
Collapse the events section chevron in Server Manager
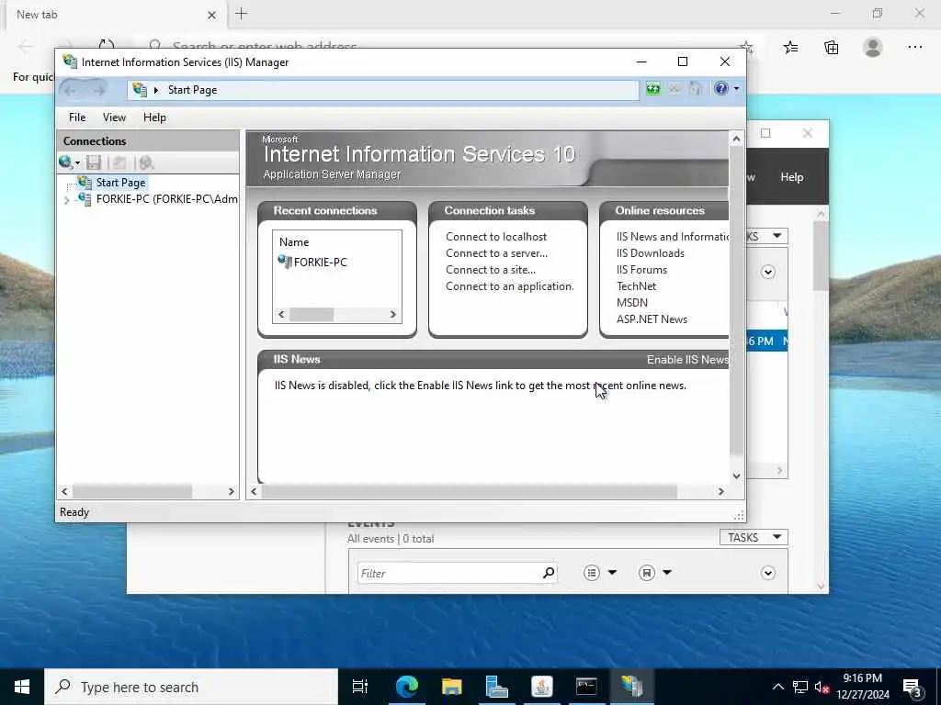click(767, 573)
